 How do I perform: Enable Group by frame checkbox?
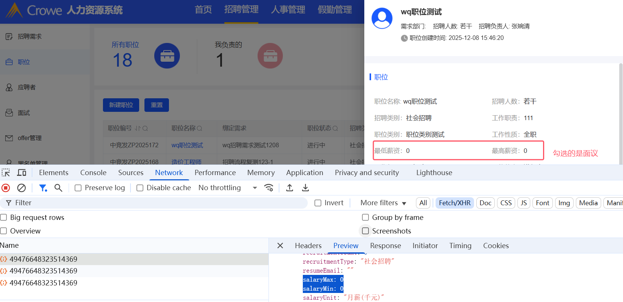365,217
